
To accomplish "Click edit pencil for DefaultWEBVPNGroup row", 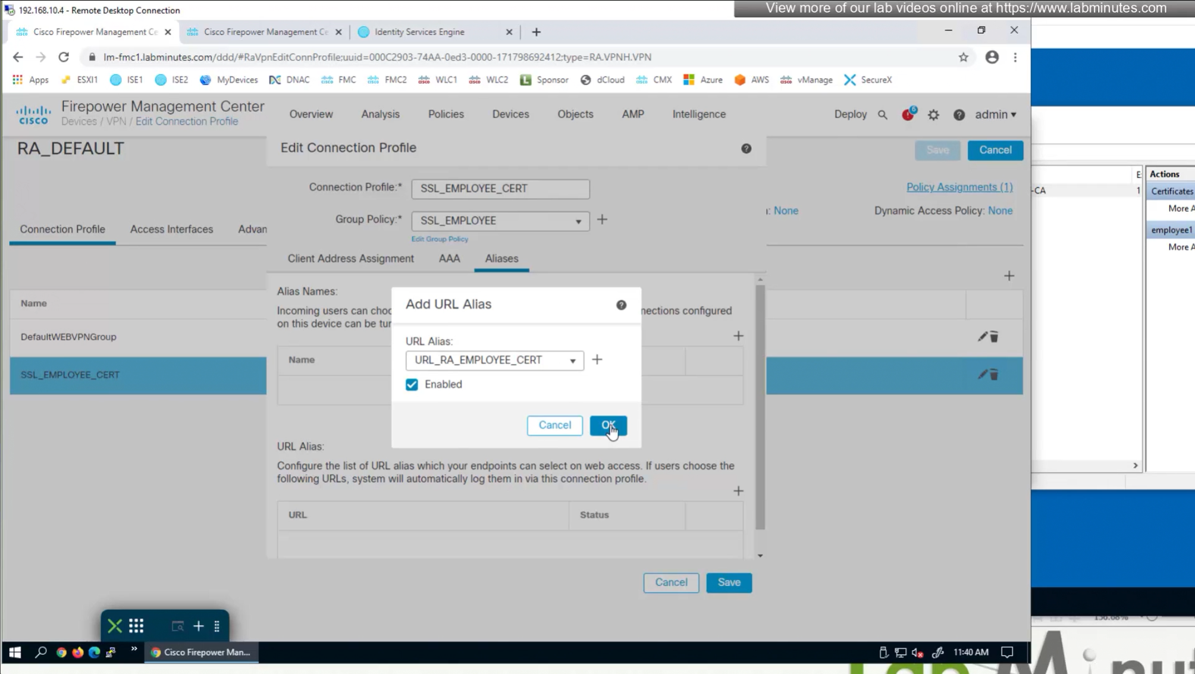I will [982, 337].
